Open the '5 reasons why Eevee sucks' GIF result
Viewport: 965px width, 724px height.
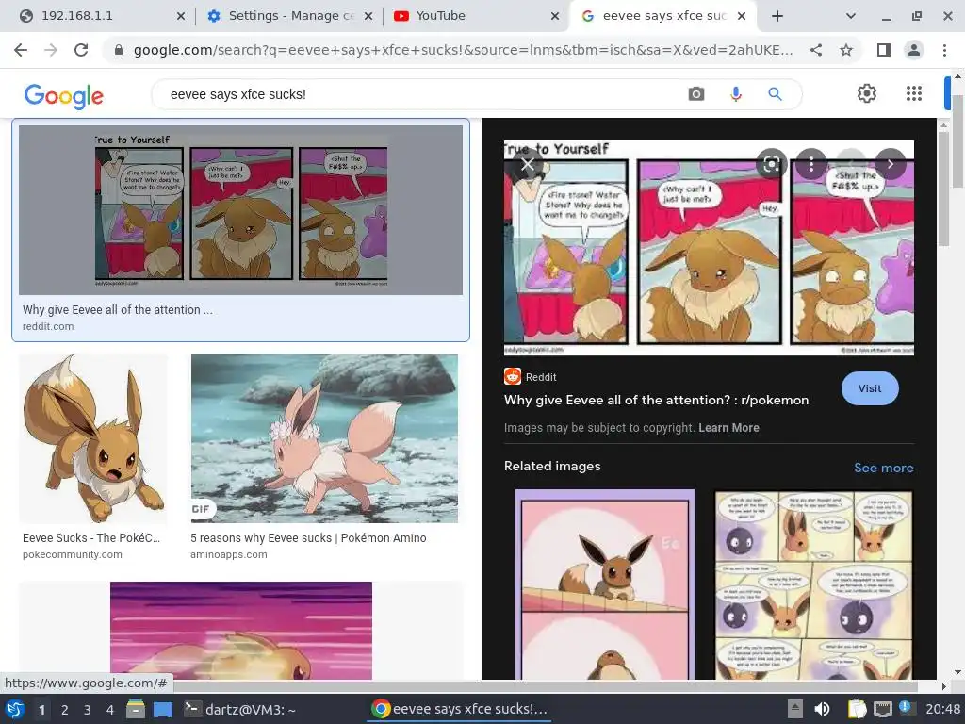point(324,438)
